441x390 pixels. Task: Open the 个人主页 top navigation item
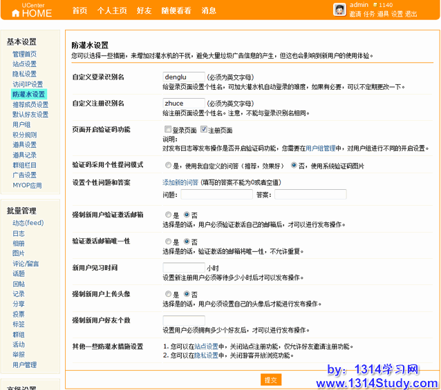tap(111, 10)
